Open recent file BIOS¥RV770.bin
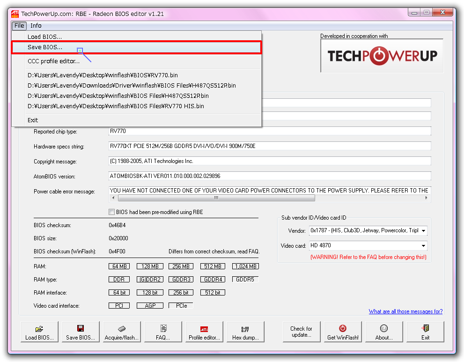This screenshot has width=464, height=362. point(136,75)
